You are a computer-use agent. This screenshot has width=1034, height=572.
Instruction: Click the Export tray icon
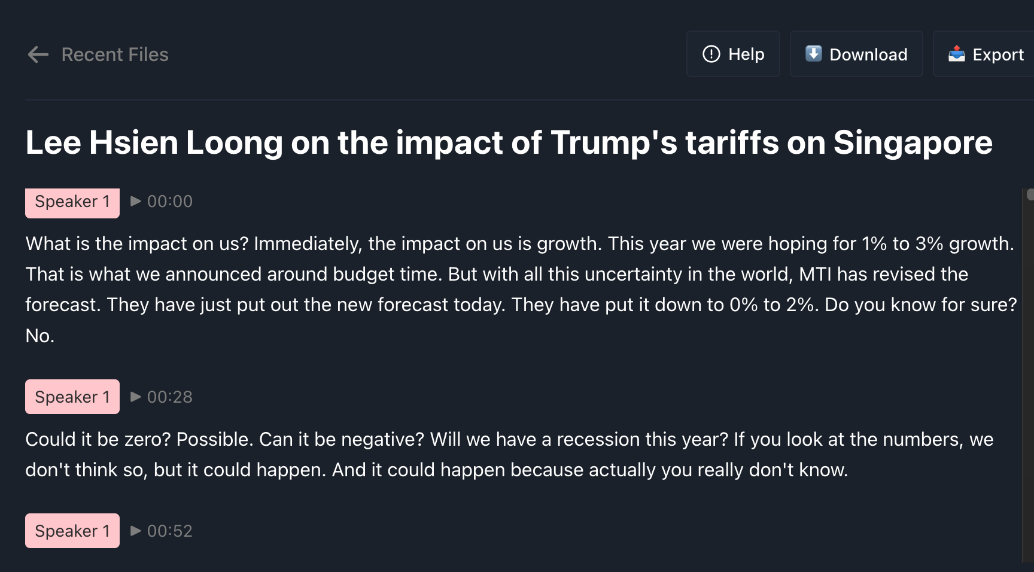click(x=956, y=54)
